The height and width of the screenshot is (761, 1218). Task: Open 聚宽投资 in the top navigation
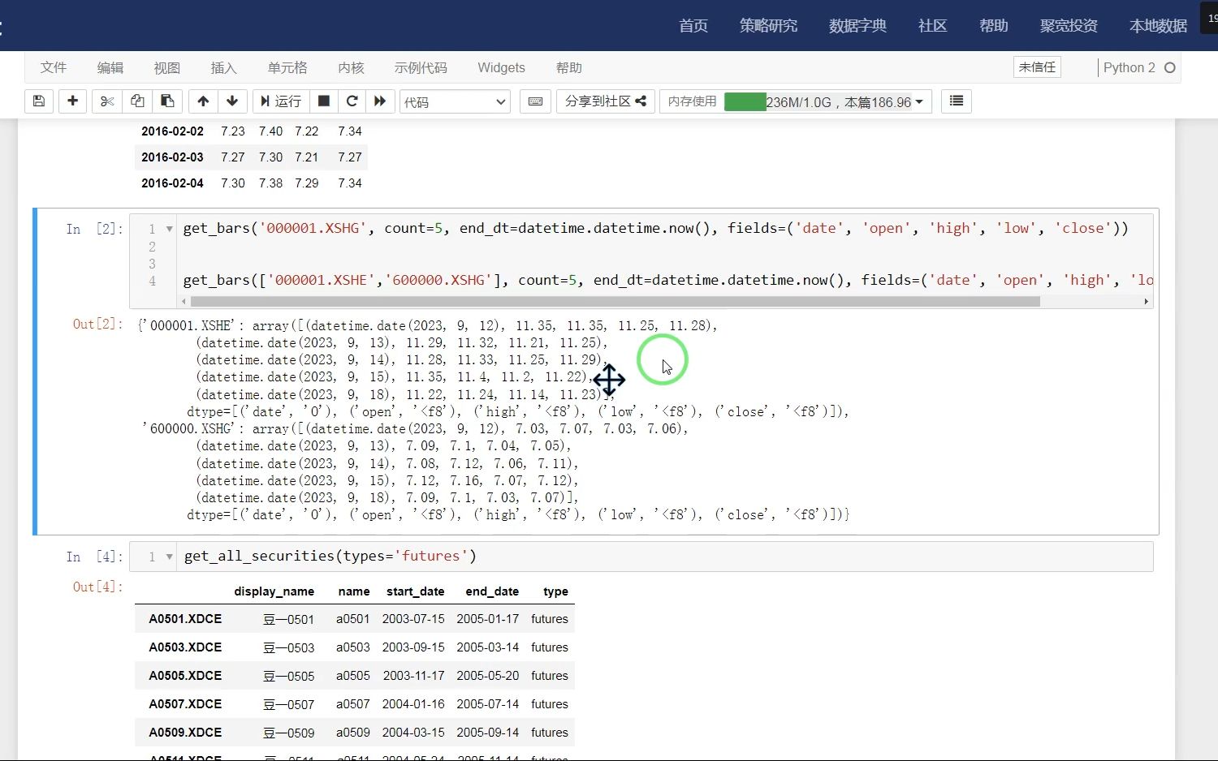coord(1069,26)
